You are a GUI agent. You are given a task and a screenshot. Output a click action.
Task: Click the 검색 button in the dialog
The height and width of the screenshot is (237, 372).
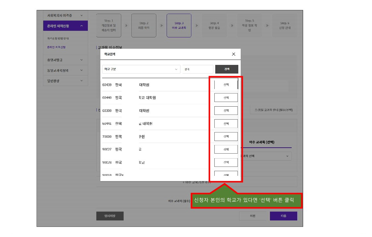click(x=227, y=69)
